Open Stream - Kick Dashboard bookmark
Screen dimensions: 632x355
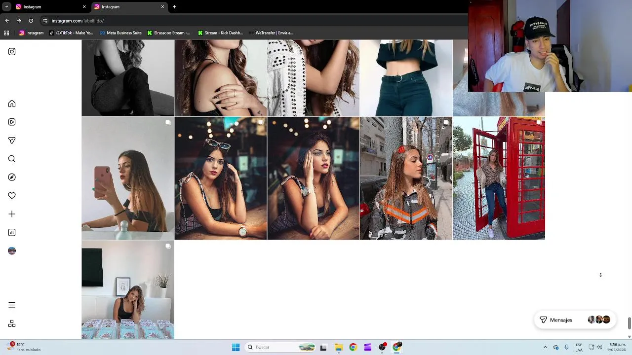coord(220,33)
